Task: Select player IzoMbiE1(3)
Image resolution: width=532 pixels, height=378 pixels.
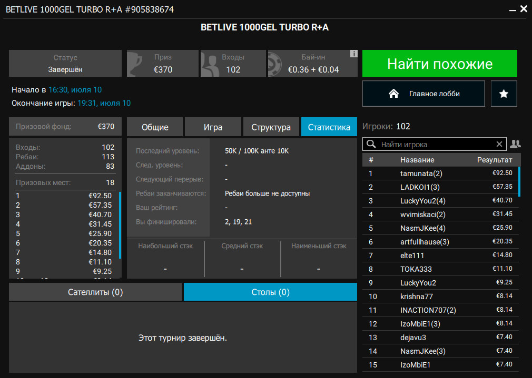Action: [x=440, y=324]
